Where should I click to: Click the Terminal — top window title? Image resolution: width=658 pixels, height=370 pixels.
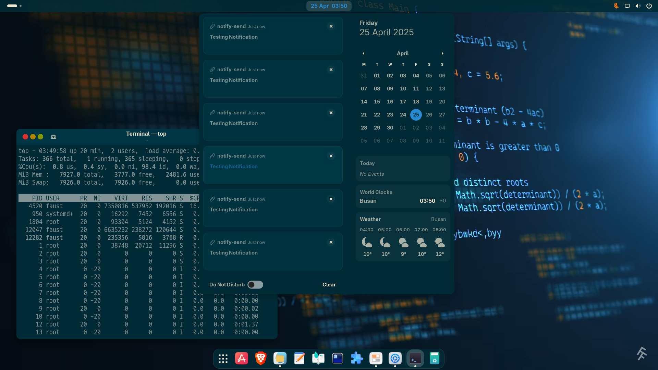coord(146,134)
